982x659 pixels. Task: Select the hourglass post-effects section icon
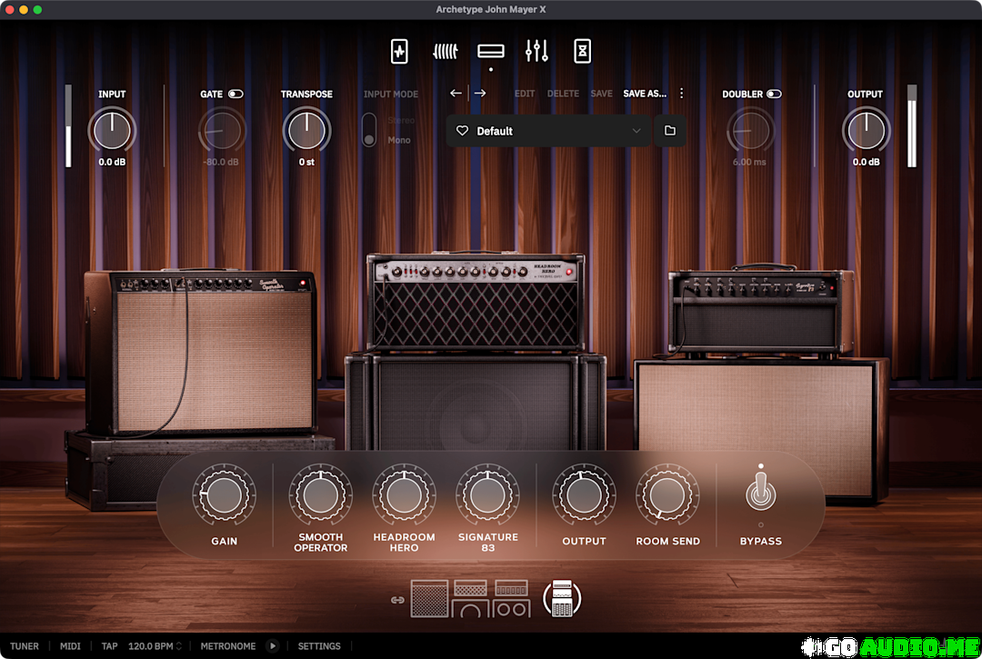(582, 52)
